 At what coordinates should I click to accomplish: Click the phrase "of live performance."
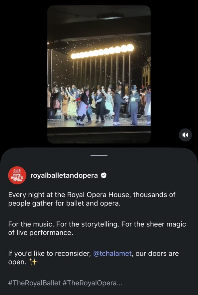(40, 233)
